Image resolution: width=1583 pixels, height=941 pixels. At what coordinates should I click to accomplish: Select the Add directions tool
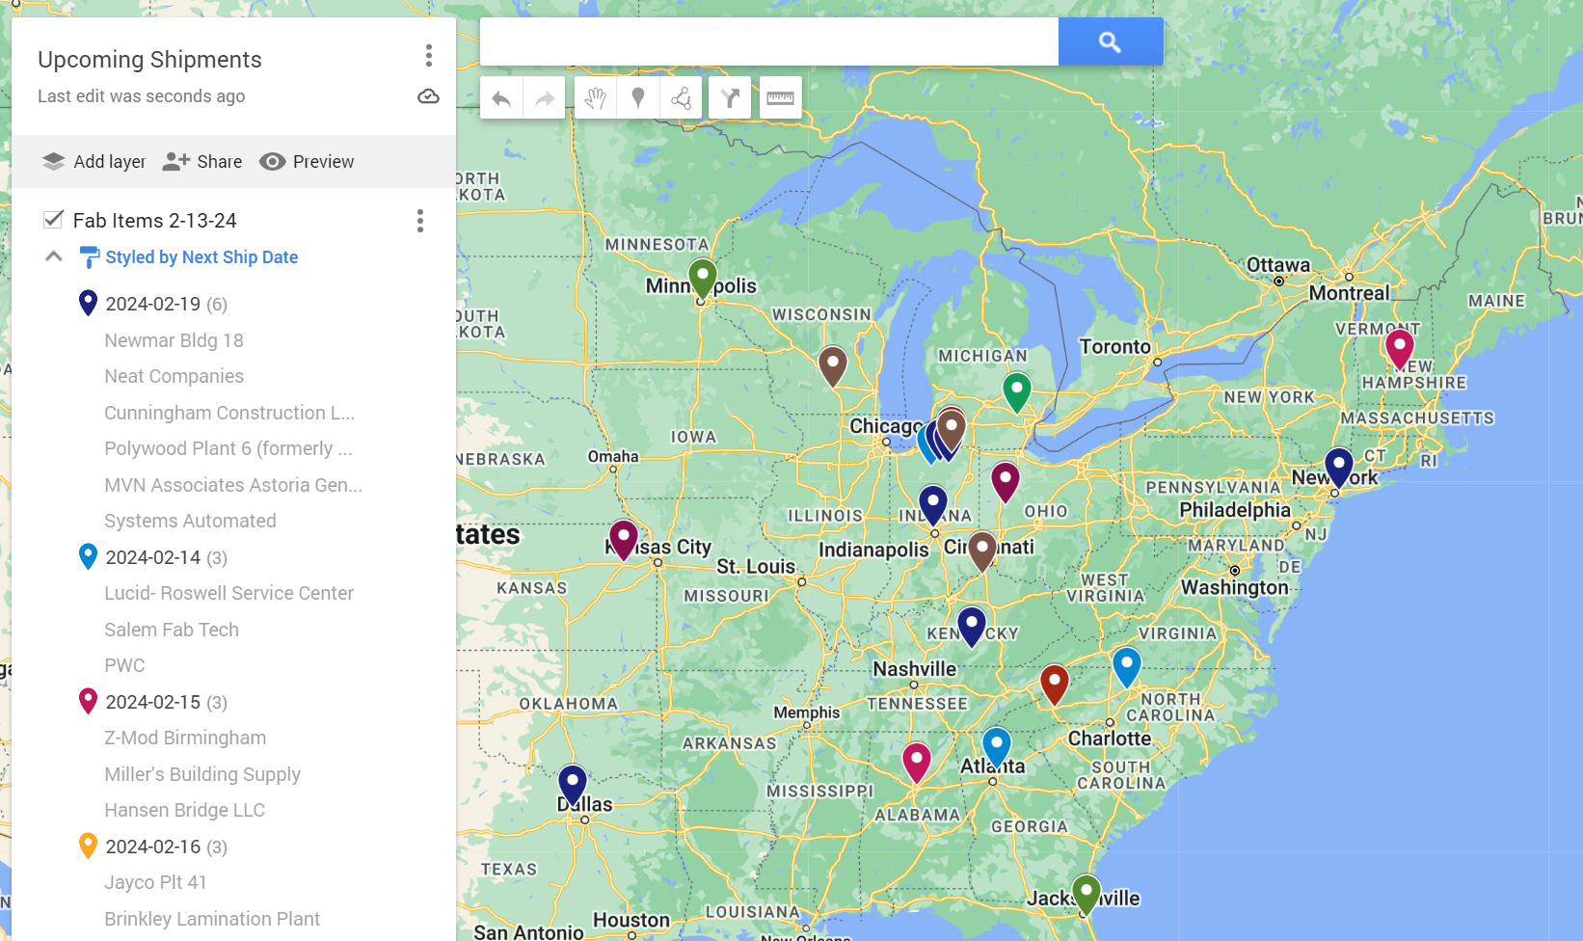point(729,96)
